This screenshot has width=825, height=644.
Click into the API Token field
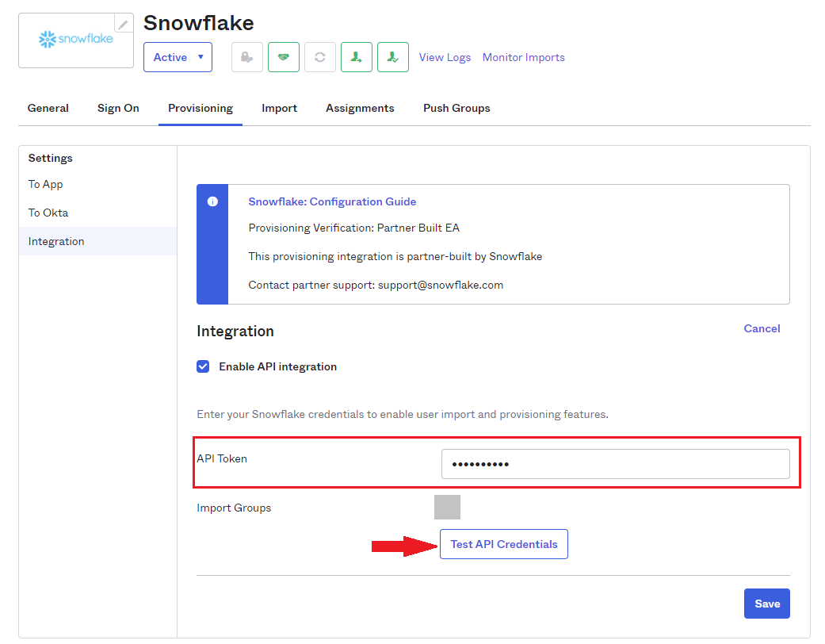615,464
